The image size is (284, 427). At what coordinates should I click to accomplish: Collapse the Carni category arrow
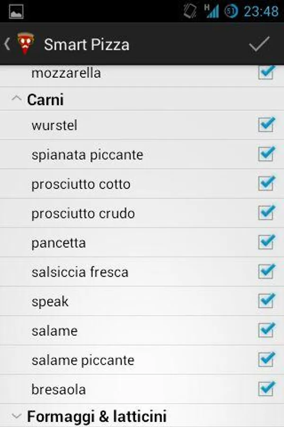[17, 99]
